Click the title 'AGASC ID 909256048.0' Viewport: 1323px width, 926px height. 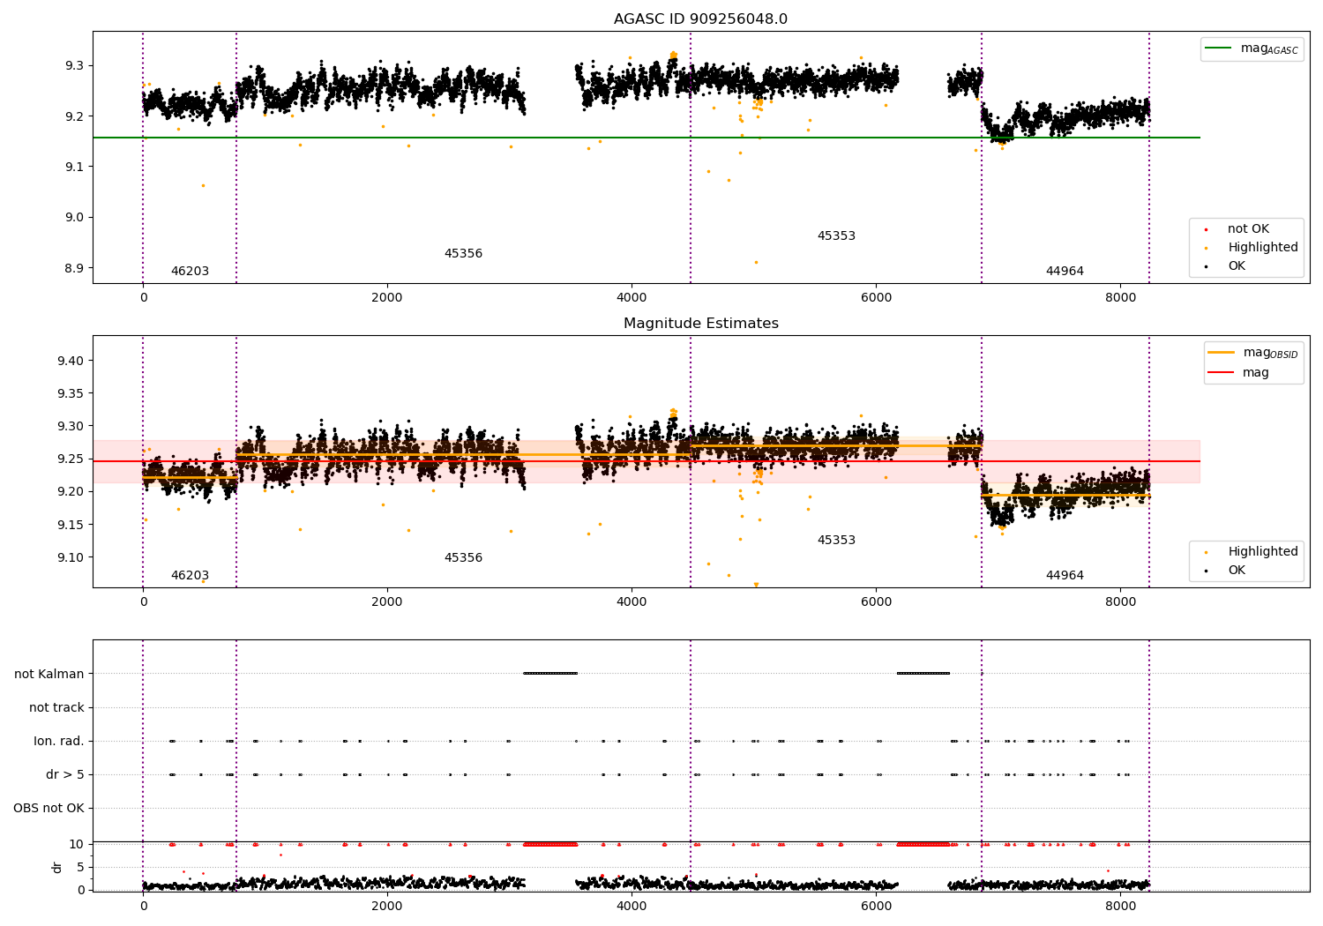tap(700, 19)
